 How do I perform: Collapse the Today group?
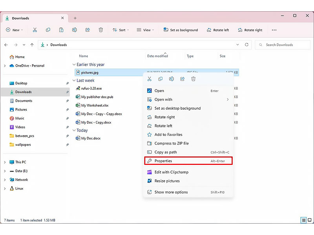click(74, 130)
